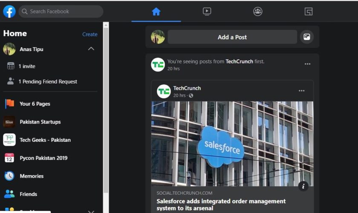Open options menu for seeing-first notice
The image size is (358, 213).
pos(308,64)
